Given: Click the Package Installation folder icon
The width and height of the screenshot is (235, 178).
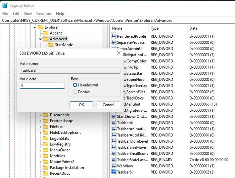Looking at the screenshot, I should point(46,168).
